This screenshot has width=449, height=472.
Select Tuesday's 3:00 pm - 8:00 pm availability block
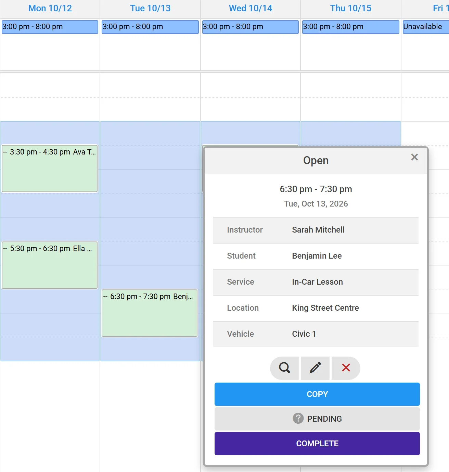150,27
